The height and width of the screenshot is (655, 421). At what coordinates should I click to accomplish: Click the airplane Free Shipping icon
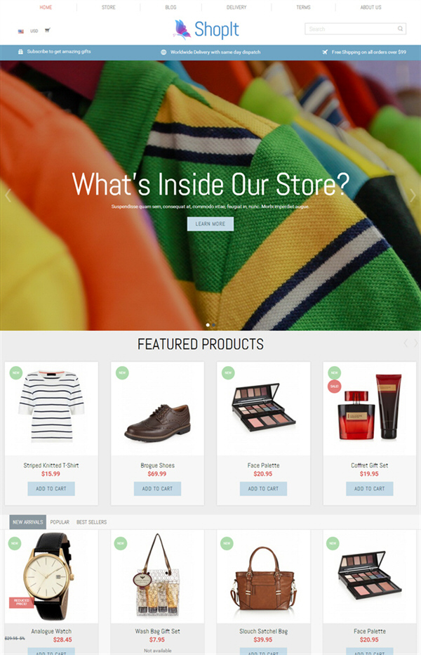(x=325, y=52)
